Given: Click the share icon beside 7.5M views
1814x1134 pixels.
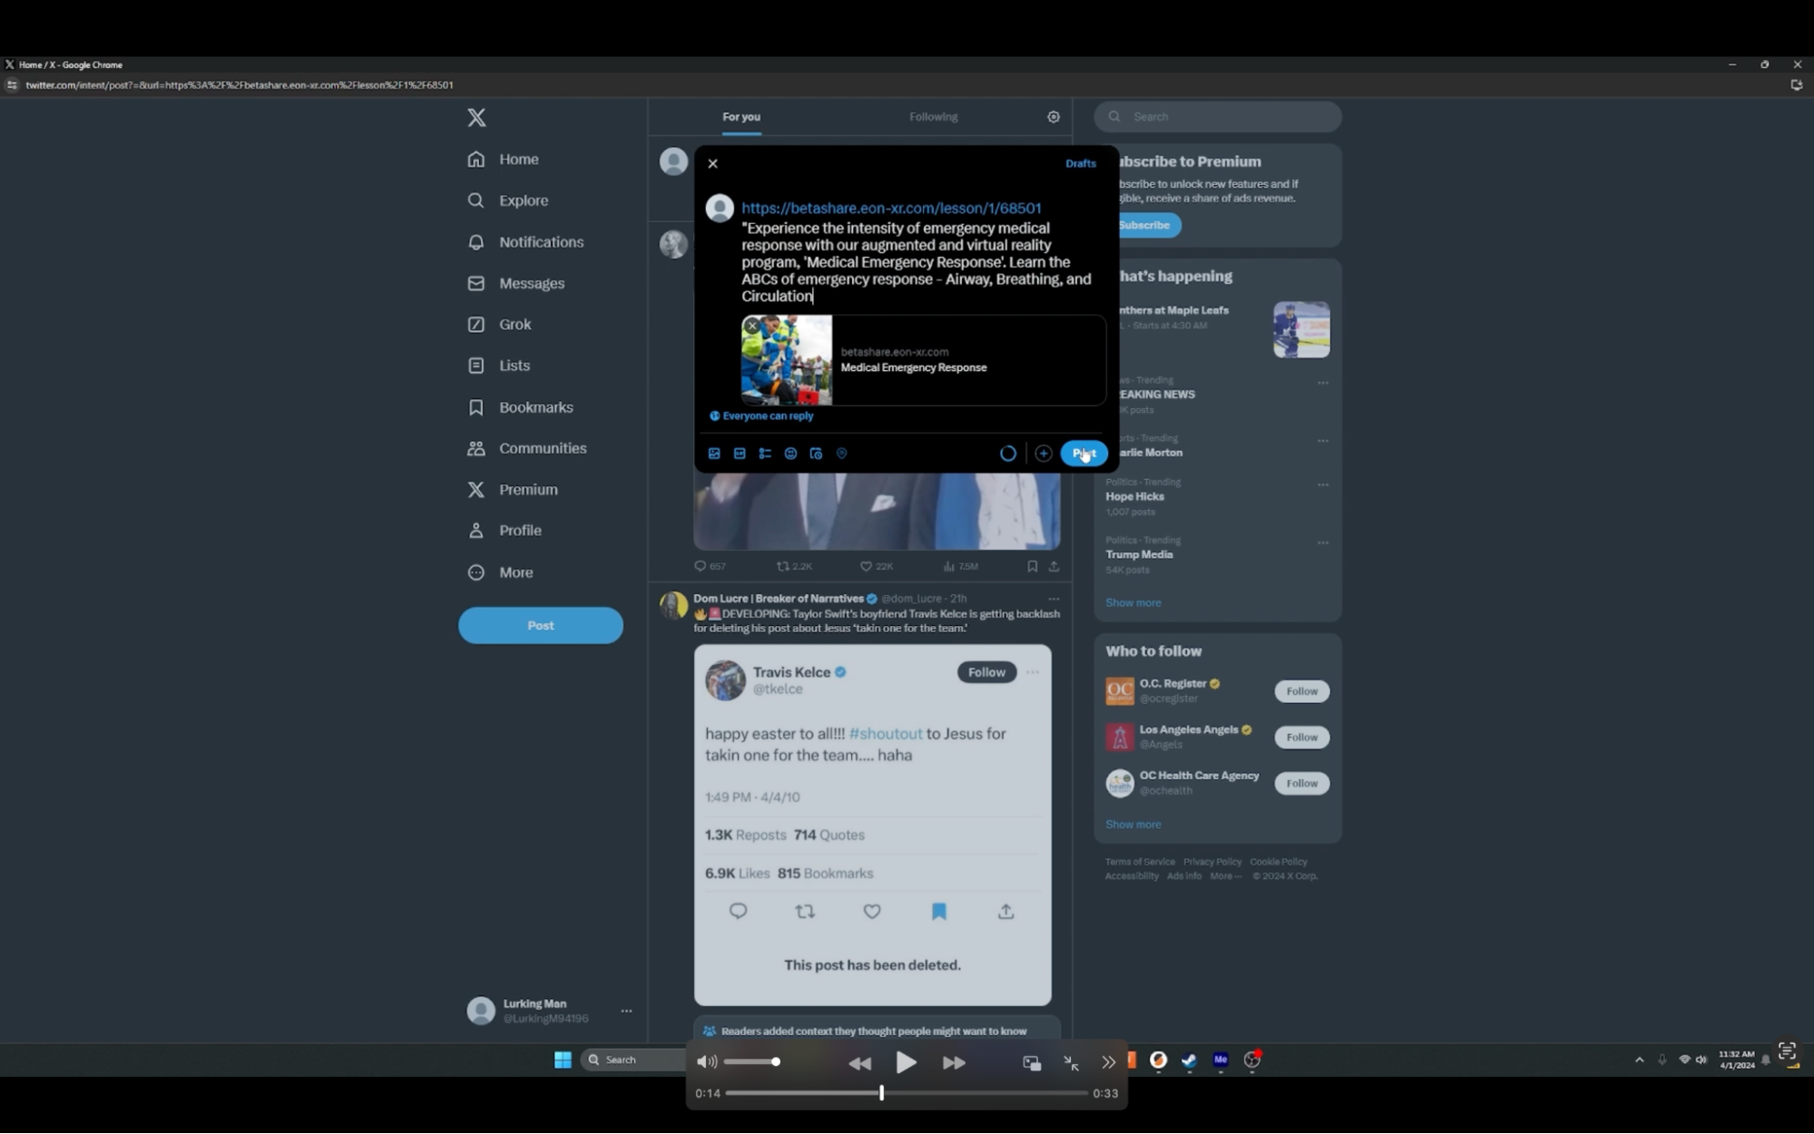Looking at the screenshot, I should tap(1054, 567).
